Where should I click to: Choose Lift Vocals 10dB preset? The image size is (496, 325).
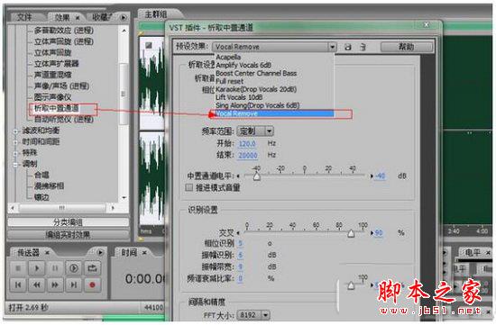tap(239, 97)
